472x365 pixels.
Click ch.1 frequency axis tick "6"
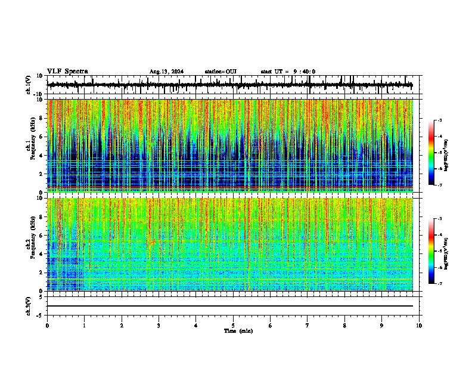(x=42, y=137)
